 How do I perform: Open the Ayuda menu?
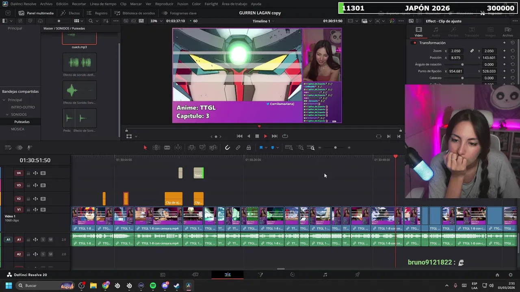tap(256, 4)
